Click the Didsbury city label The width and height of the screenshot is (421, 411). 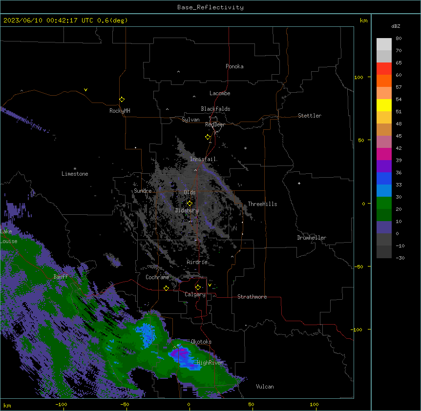click(x=187, y=210)
